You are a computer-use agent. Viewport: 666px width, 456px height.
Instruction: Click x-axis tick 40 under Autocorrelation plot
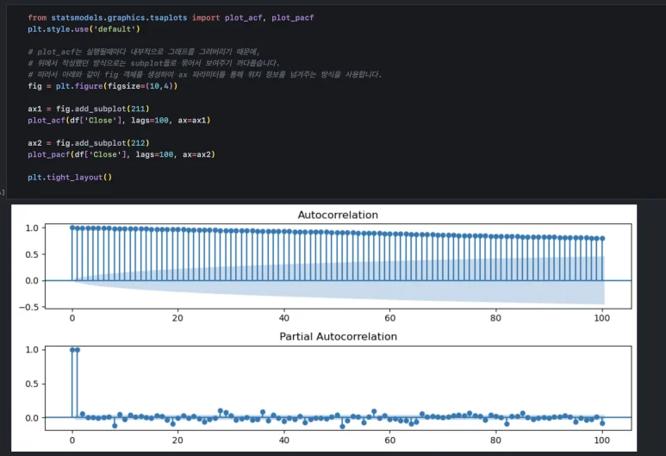[283, 318]
